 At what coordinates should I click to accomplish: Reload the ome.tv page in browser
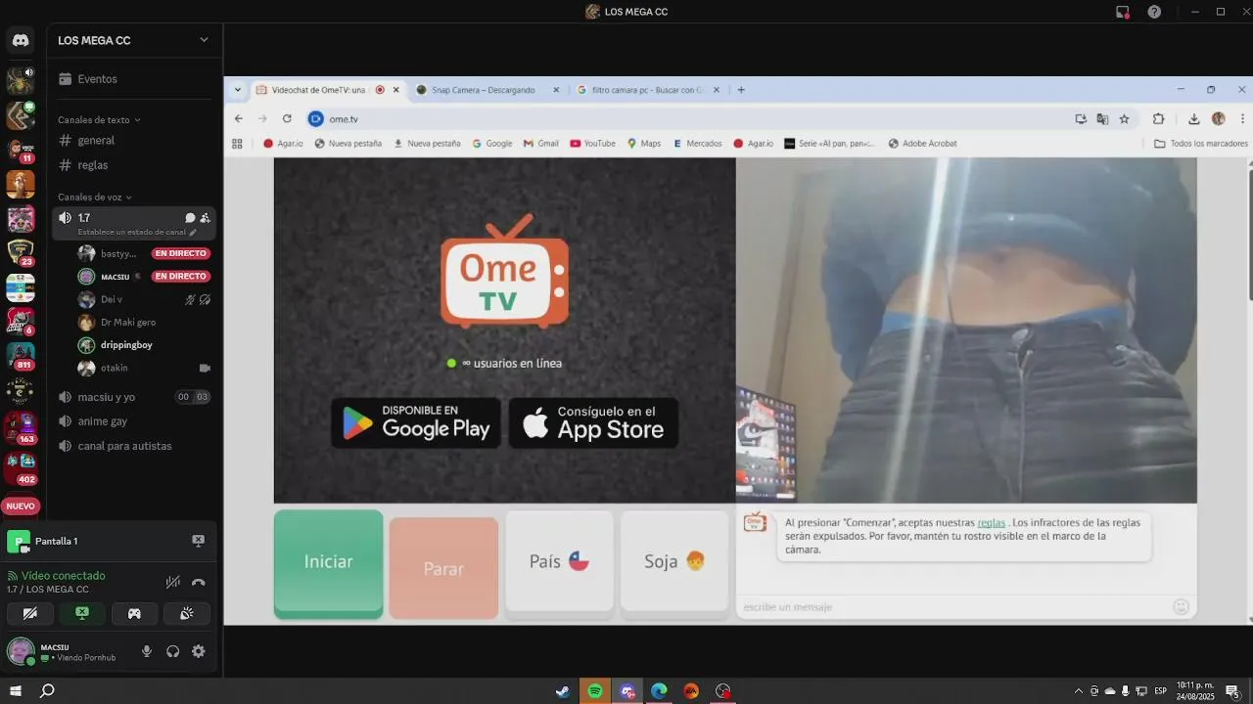pyautogui.click(x=287, y=118)
